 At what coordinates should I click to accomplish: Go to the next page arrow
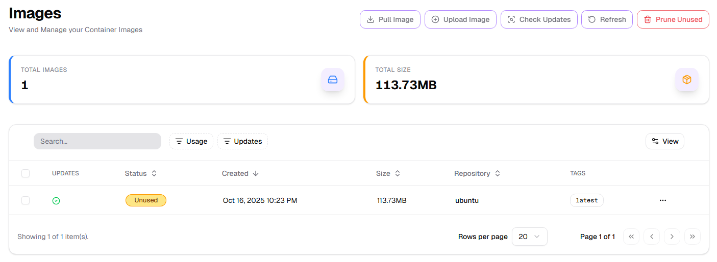(672, 237)
